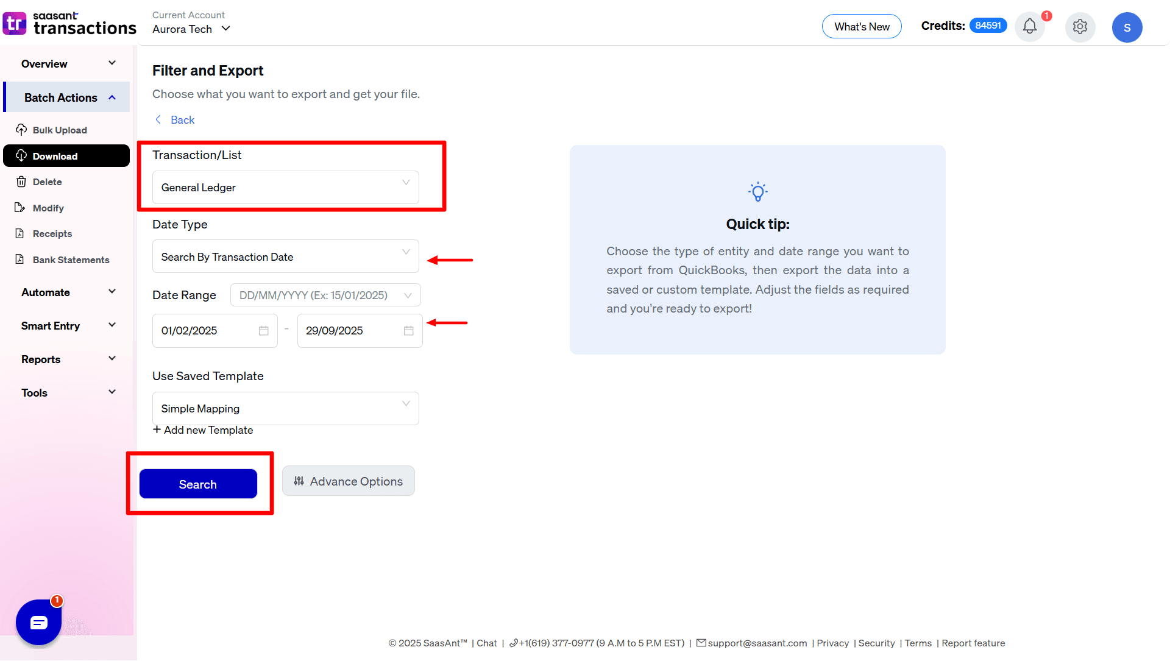
Task: Select the Download sidebar icon
Action: (x=22, y=155)
